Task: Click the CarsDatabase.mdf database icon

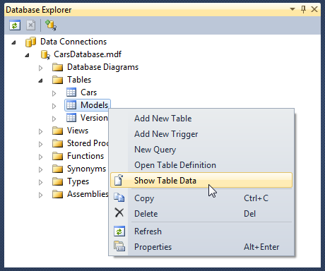Action: point(45,54)
